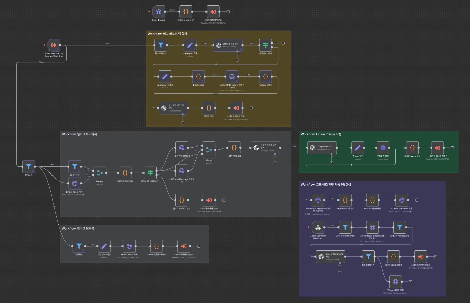The width and height of the screenshot is (470, 303).
Task: Select the Linear Team 목록1 HTTP node
Action: pos(75,183)
